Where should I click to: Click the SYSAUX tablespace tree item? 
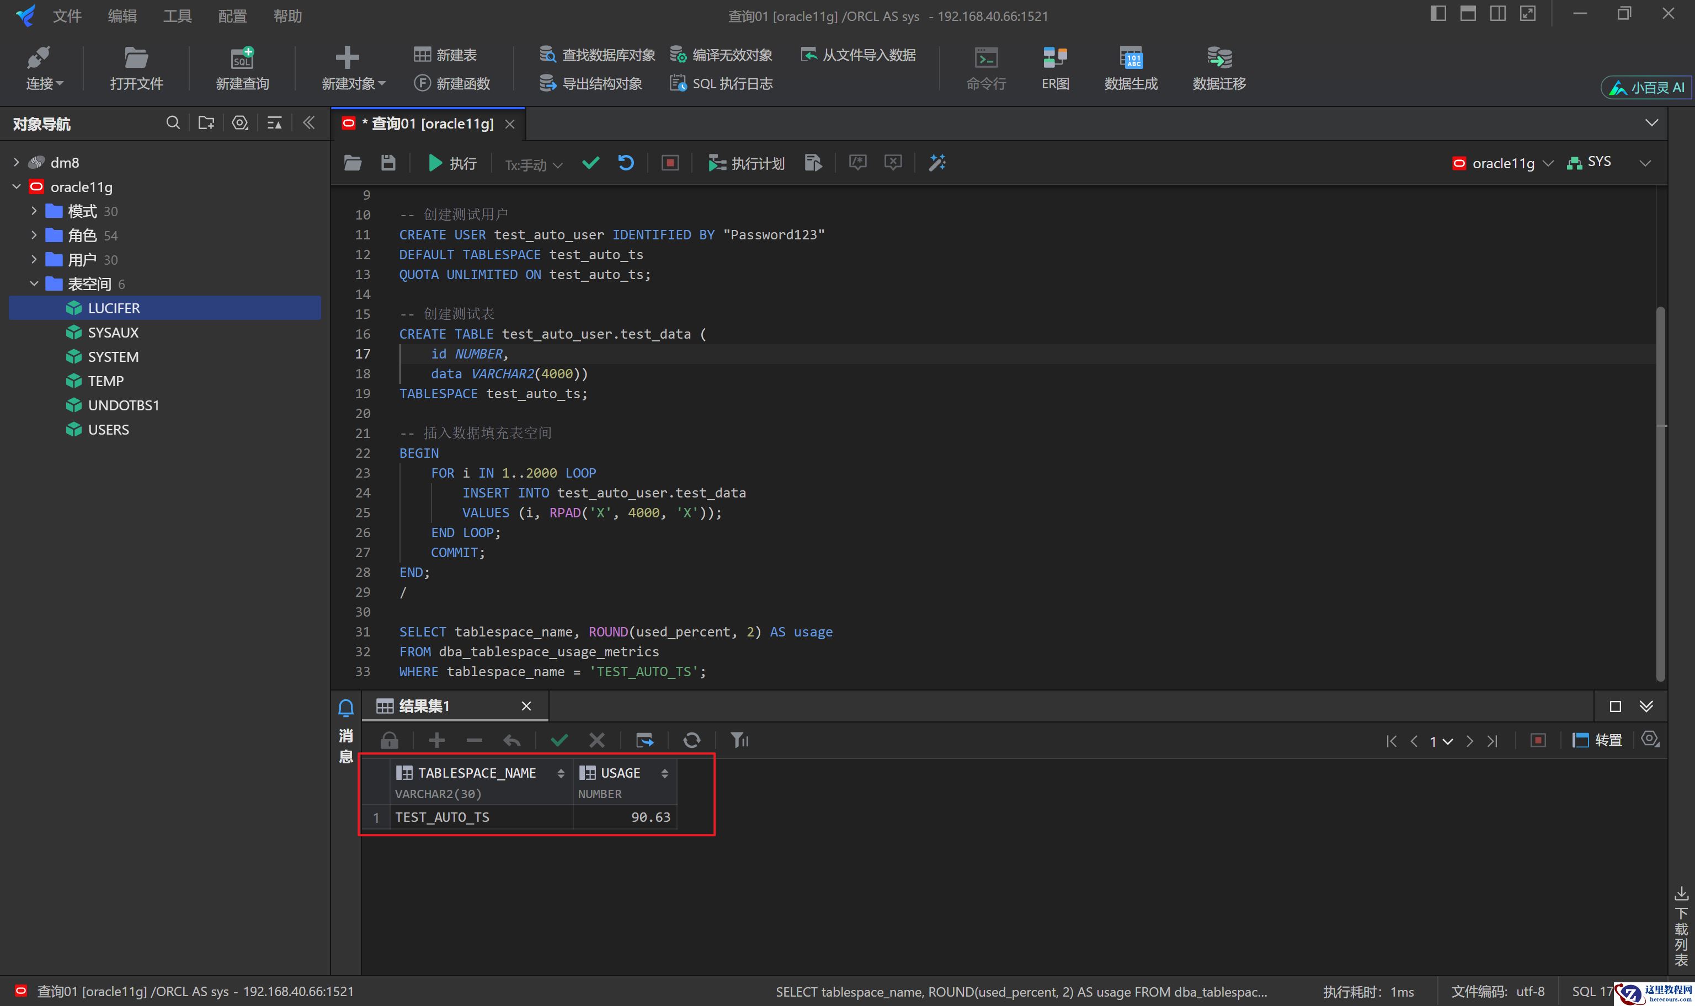[x=113, y=332]
